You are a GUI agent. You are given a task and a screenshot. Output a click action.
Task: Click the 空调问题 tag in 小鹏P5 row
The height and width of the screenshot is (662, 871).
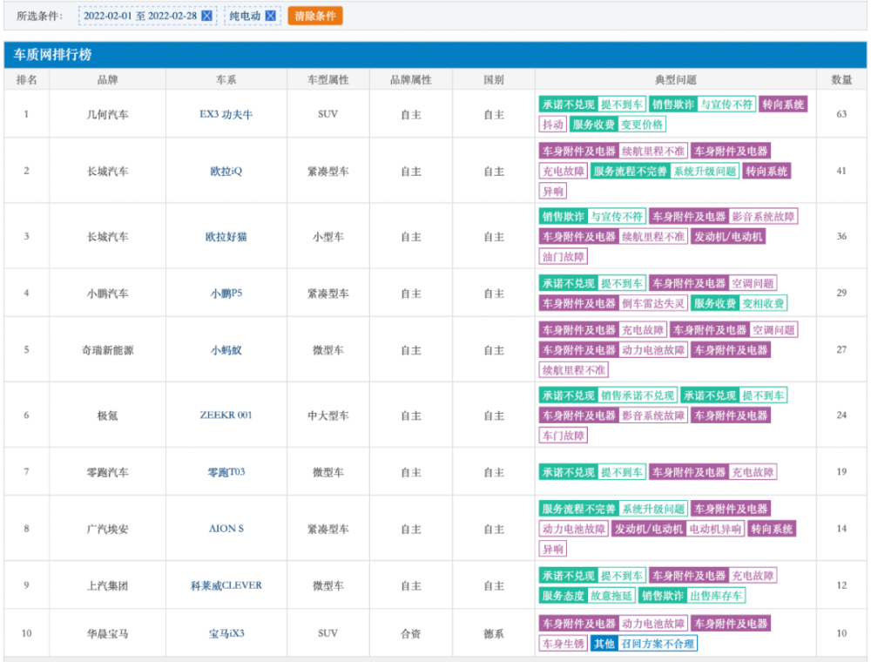click(x=753, y=283)
